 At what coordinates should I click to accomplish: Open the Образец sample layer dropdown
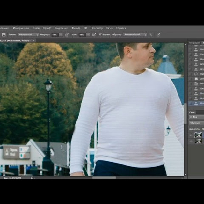(135, 34)
